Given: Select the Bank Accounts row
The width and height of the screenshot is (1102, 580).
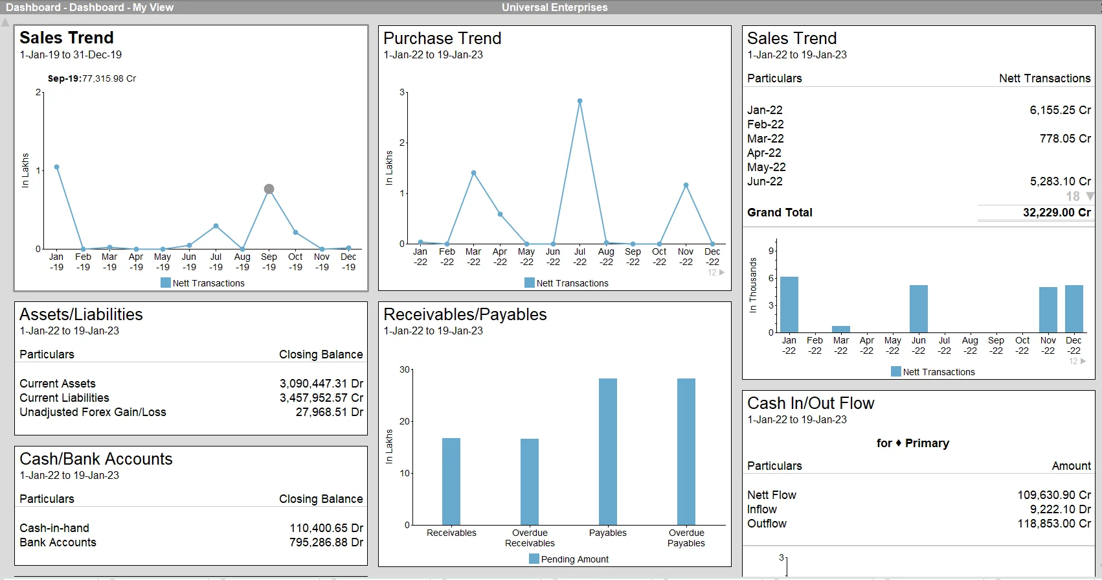Looking at the screenshot, I should (191, 542).
